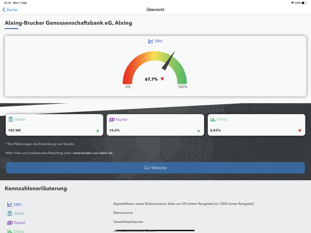Screen dimensions: 311x233
Task: Click the Größe bank icon in Kennzahlenerläuterung list
Action: [10, 213]
